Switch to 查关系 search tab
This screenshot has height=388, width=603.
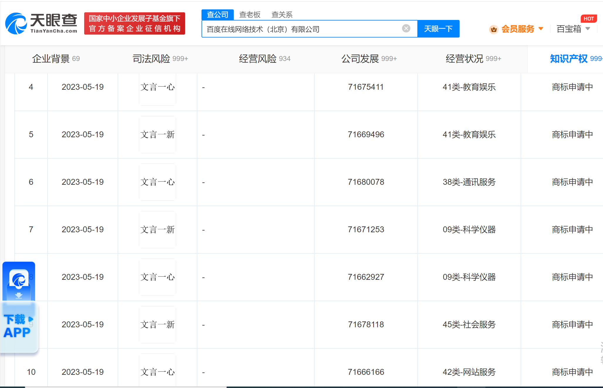click(282, 15)
